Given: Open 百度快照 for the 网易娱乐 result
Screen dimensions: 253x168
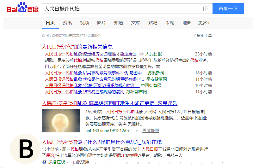Looking at the screenshot, I should coord(151,130).
